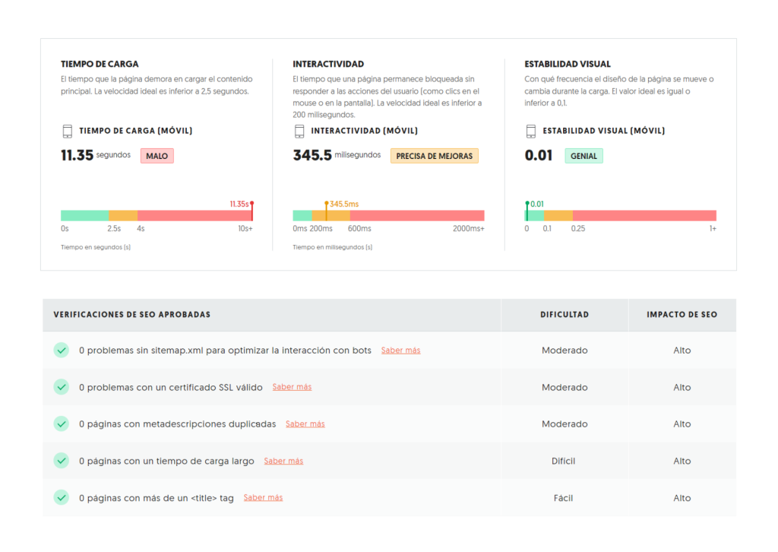This screenshot has width=778, height=552.
Task: Open 'Saber más' for long load time
Action: point(283,461)
